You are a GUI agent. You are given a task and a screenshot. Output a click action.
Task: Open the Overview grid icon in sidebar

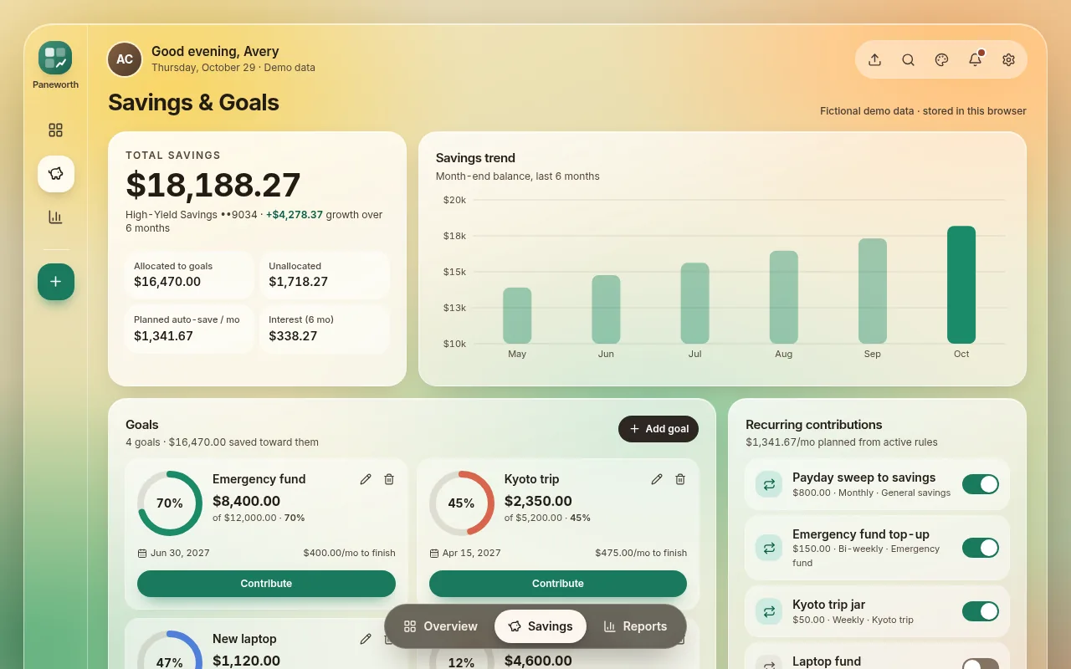pos(56,130)
